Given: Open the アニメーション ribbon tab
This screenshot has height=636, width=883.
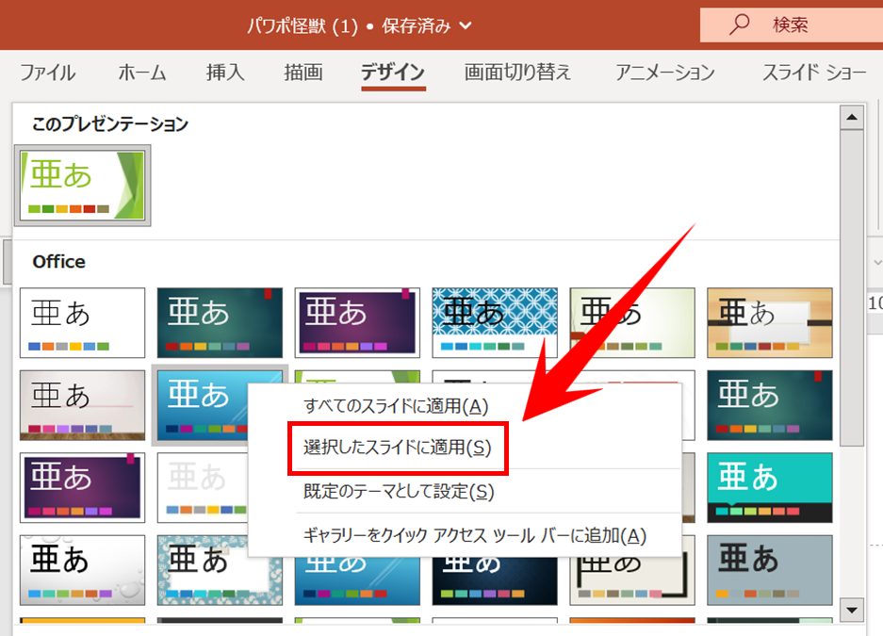Looking at the screenshot, I should (x=663, y=72).
